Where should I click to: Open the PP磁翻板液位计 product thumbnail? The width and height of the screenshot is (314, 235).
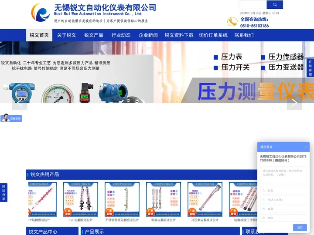[x=42, y=199]
